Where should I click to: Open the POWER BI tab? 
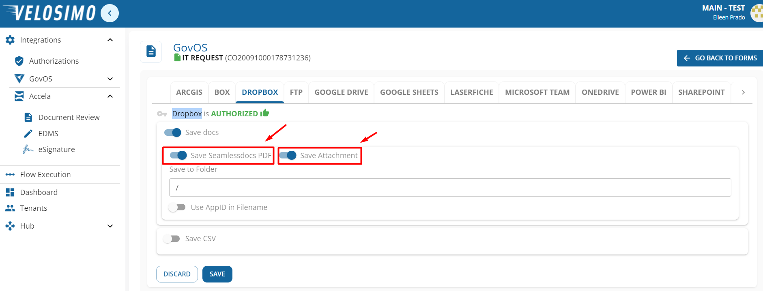click(x=649, y=92)
